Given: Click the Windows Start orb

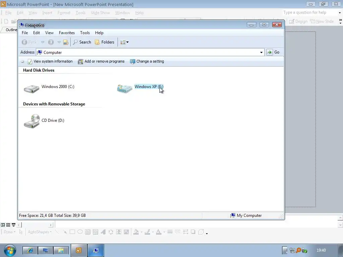Looking at the screenshot, I should click(10, 250).
